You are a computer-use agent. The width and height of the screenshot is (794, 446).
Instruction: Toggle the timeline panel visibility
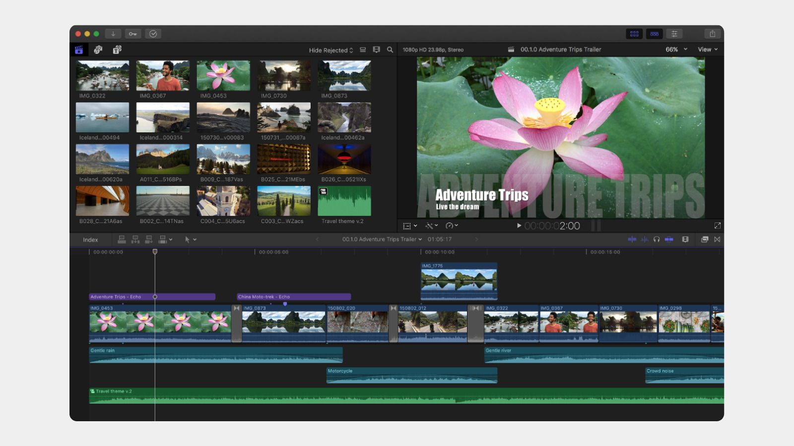pos(654,34)
